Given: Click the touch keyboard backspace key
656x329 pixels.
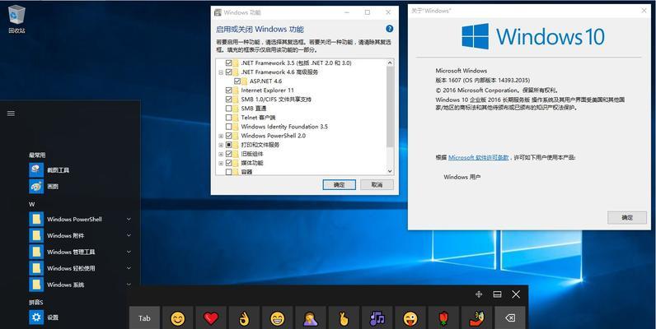Looking at the screenshot, I should tap(510, 318).
